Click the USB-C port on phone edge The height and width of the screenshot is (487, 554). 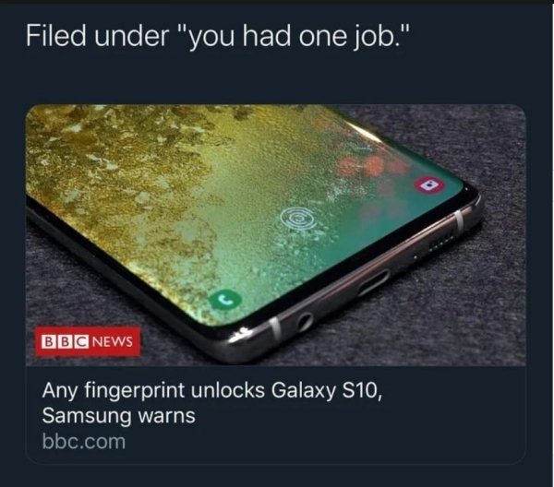click(373, 282)
